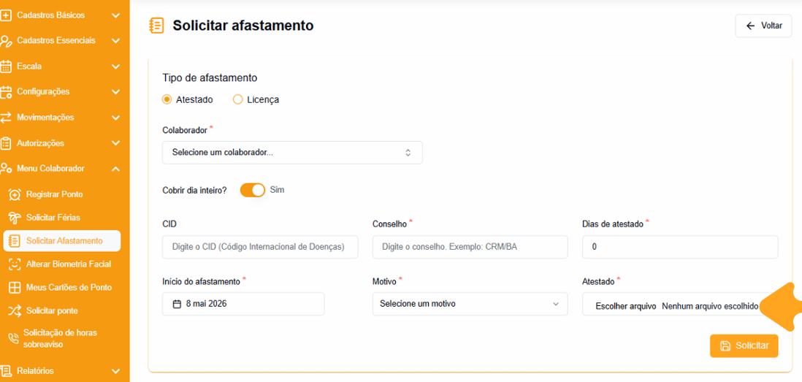This screenshot has width=802, height=382.
Task: Expand the Configurações chevron
Action: [x=115, y=92]
